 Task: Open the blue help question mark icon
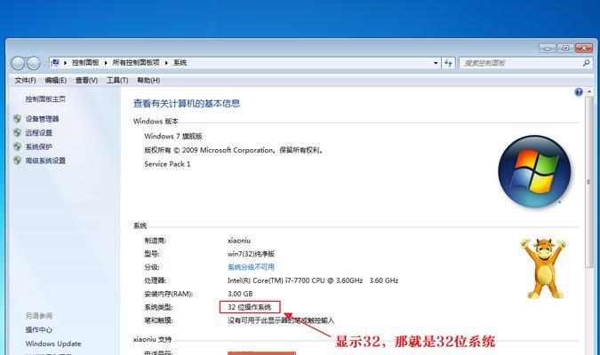coord(579,91)
